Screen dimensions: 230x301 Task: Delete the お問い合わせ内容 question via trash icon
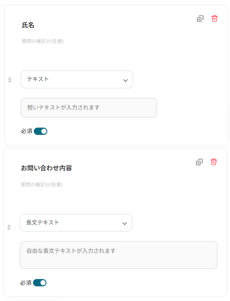214,162
